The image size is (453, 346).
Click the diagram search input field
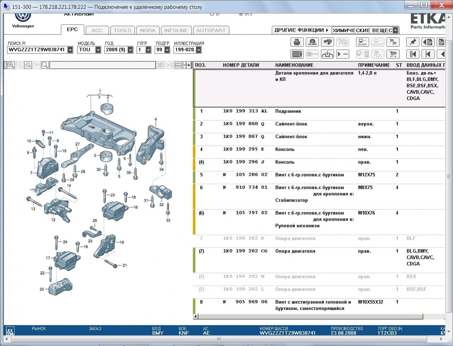pos(102,65)
